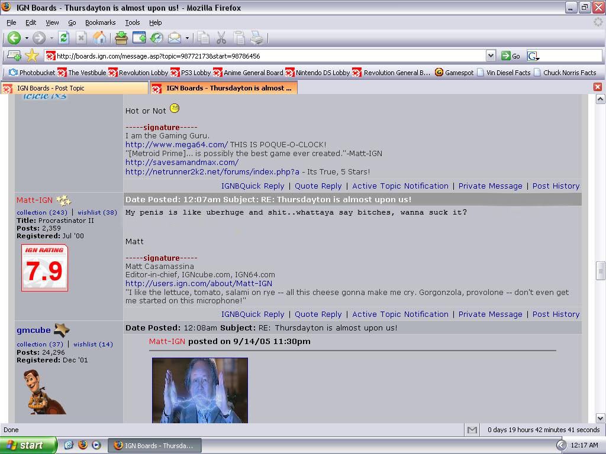This screenshot has width=606, height=454.
Task: Open the netrunner2k2.net forums link
Action: pyautogui.click(x=212, y=171)
